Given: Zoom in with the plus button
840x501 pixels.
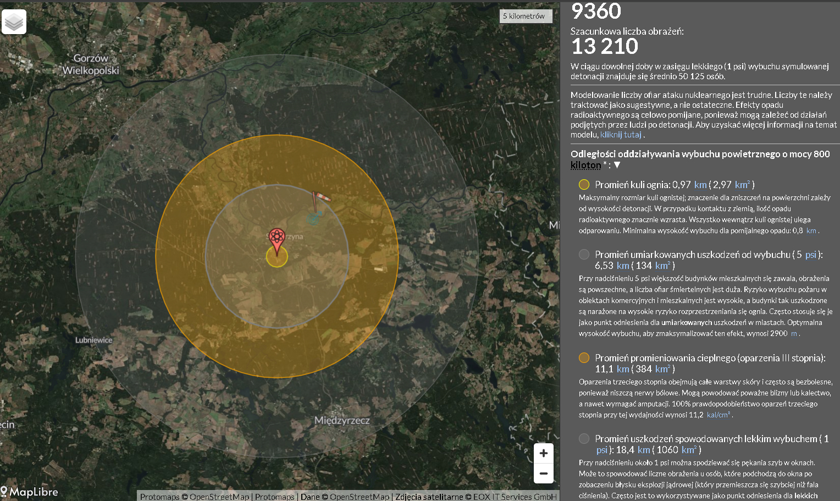Looking at the screenshot, I should click(x=543, y=453).
